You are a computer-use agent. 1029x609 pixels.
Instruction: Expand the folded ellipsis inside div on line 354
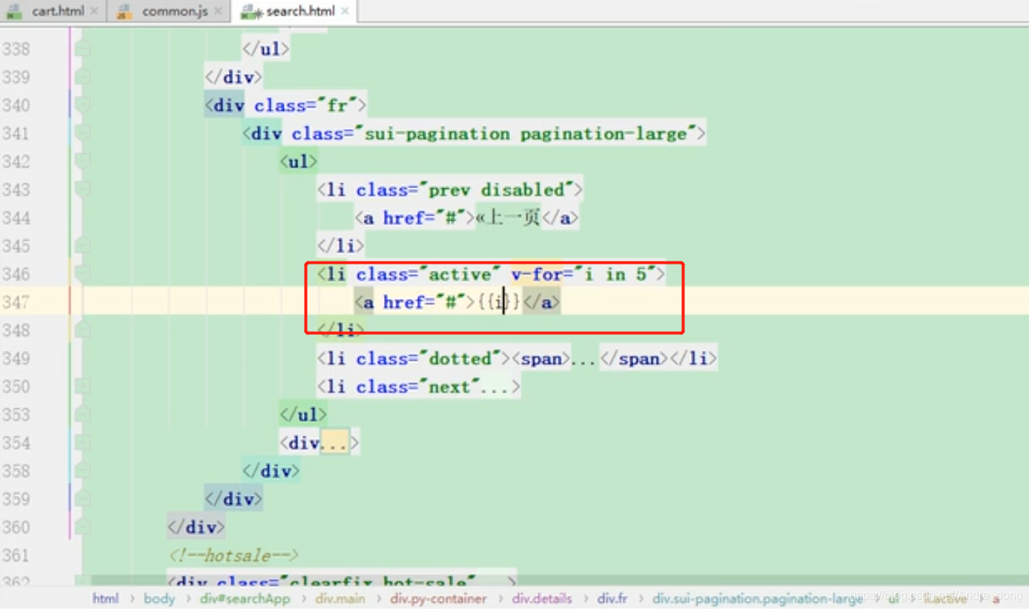coord(334,443)
